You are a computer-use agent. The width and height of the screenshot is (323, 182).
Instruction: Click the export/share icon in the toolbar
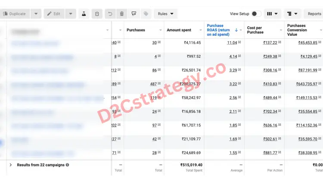(x=134, y=14)
